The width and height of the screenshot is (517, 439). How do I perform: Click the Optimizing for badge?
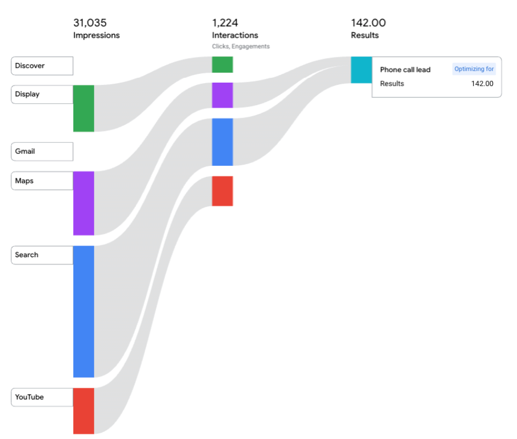(x=474, y=70)
